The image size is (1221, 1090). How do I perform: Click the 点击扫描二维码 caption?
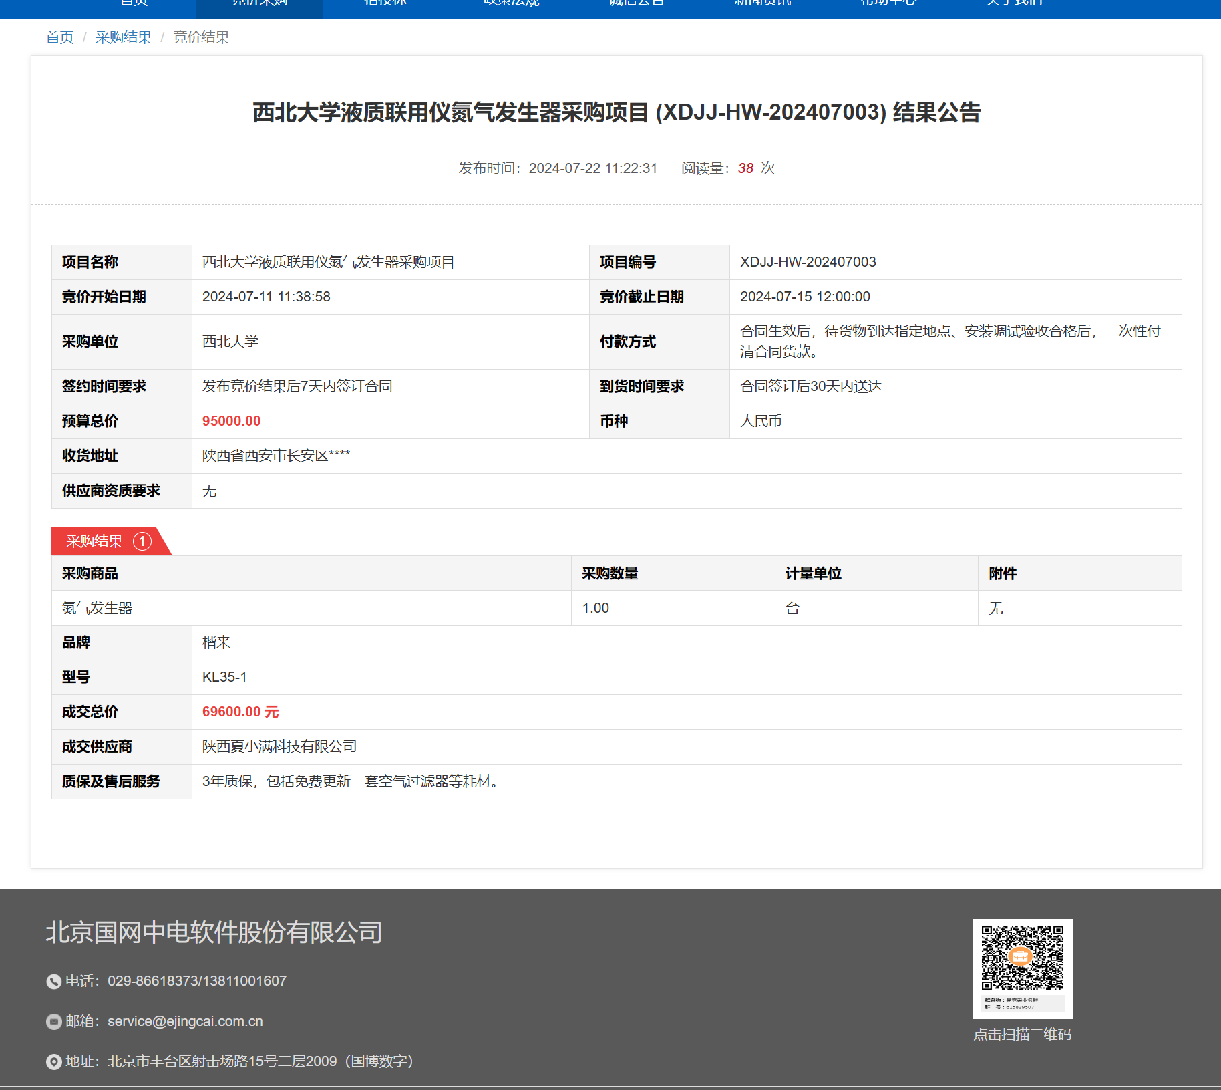coord(1022,1035)
